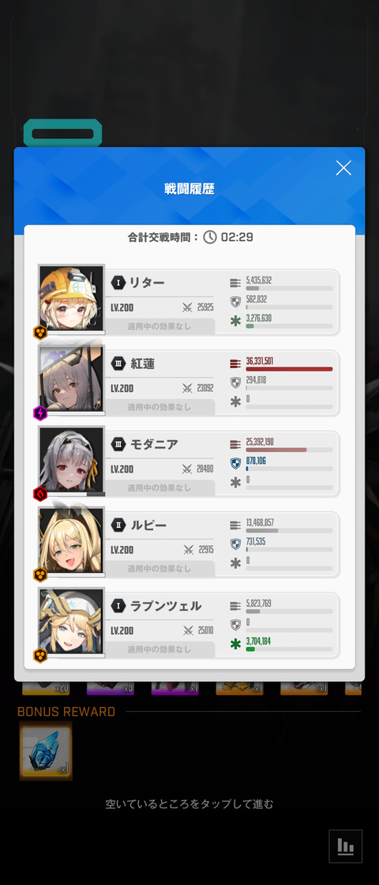Click the 紅蓮 character name label

[142, 364]
